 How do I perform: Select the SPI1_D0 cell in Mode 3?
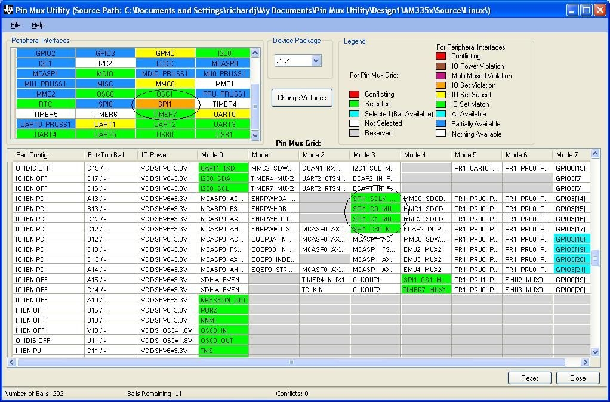coord(375,209)
